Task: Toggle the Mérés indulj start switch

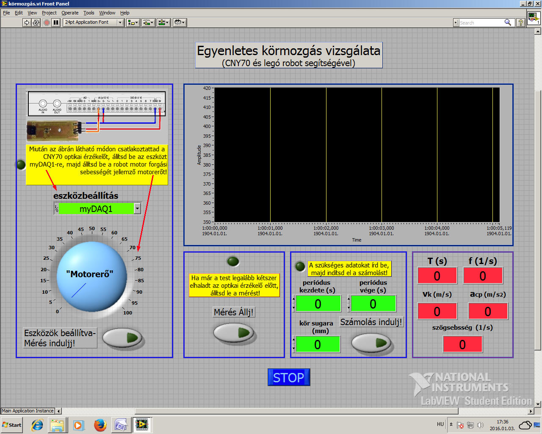Action: pos(123,338)
